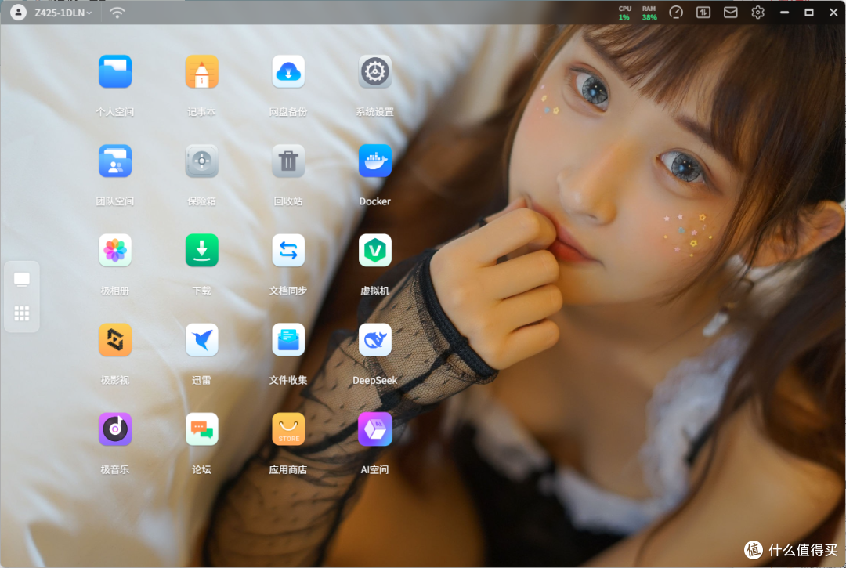Switch to app grid view in side panel
This screenshot has height=568, width=846.
(x=22, y=313)
